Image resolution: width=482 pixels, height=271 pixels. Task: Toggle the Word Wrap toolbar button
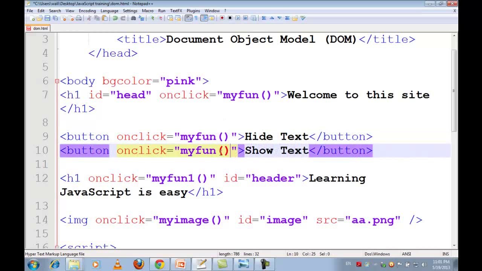tap(189, 18)
